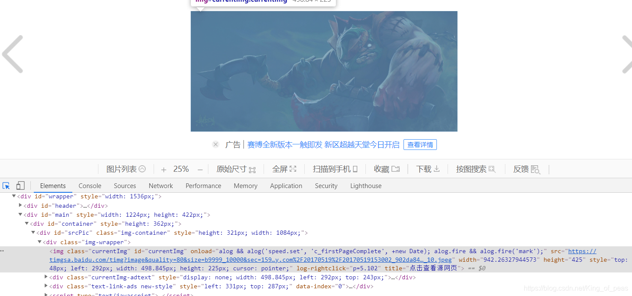Image resolution: width=632 pixels, height=296 pixels.
Task: Expand the div id="header" node
Action: pyautogui.click(x=20, y=206)
